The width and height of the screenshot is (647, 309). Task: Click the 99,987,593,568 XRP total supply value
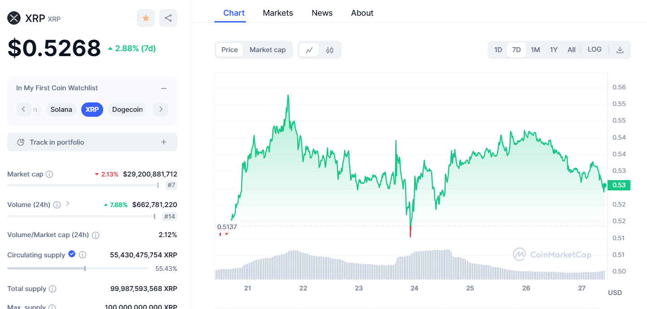point(144,289)
